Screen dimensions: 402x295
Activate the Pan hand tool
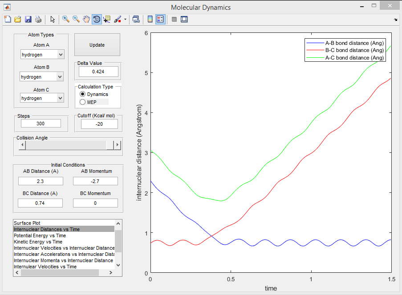click(86, 19)
